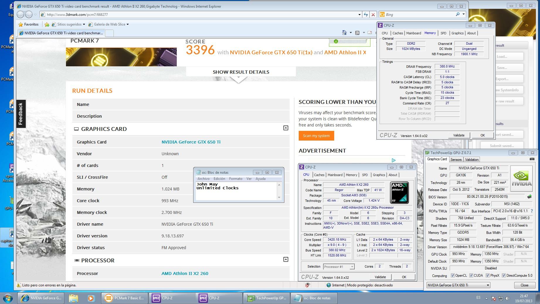Switch to SPD tab in top CPU-Z
The width and height of the screenshot is (540, 304).
[x=443, y=33]
